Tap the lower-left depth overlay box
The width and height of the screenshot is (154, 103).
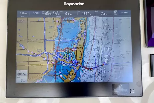point(22,80)
